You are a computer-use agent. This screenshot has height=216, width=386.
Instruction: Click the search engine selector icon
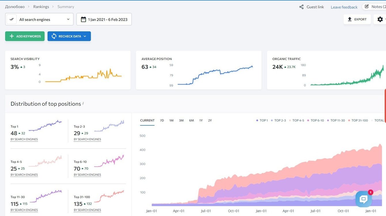[12, 19]
